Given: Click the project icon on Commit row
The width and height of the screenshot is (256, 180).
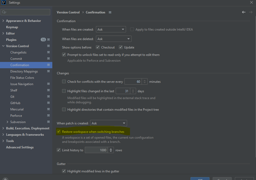Looking at the screenshot, I should pyautogui.click(x=49, y=59).
